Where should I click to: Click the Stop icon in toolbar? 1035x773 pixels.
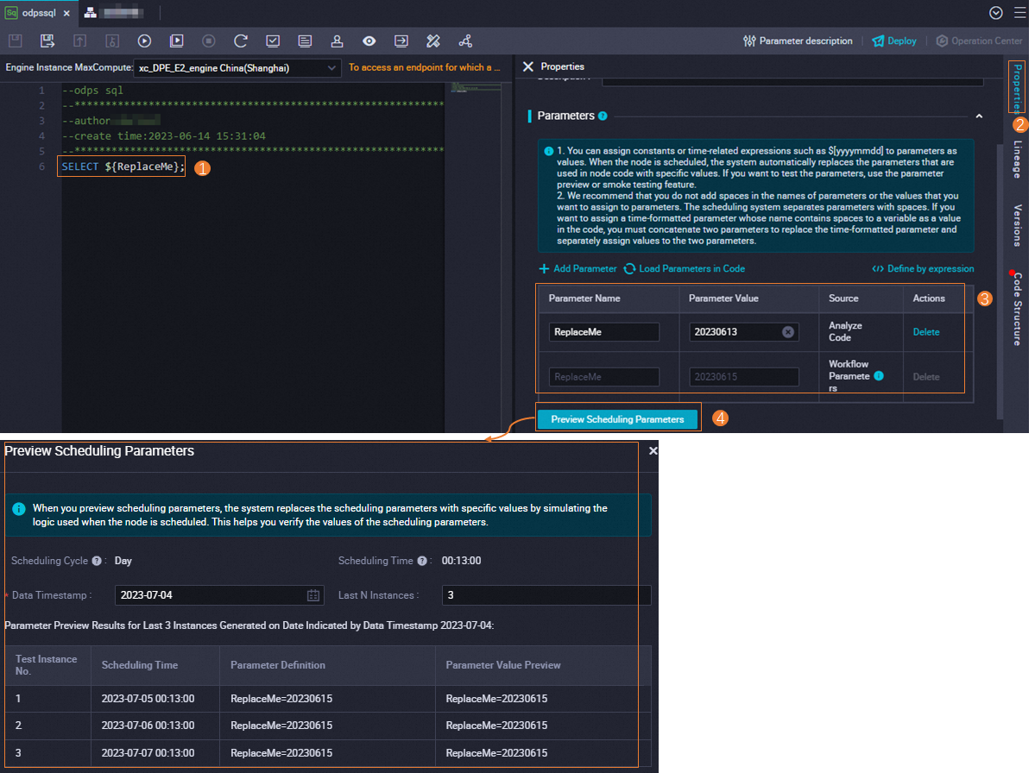pyautogui.click(x=209, y=41)
